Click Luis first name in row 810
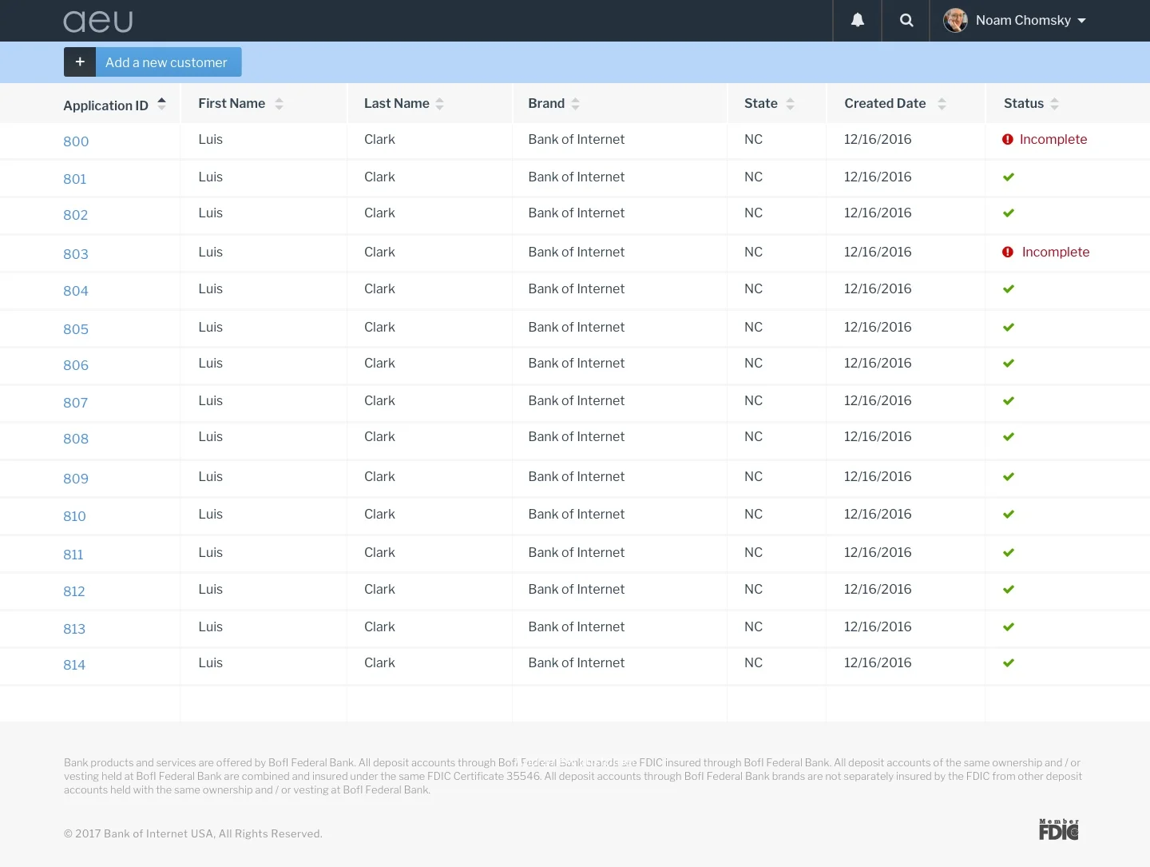The height and width of the screenshot is (867, 1150). [x=211, y=514]
